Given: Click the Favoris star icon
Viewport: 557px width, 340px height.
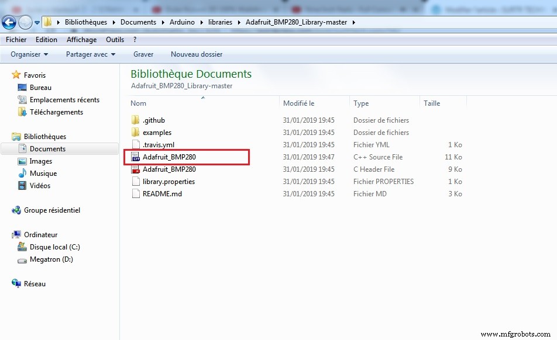Looking at the screenshot, I should pos(16,75).
